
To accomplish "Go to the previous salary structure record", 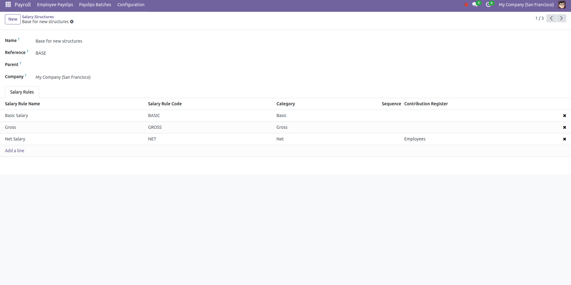I will [551, 18].
